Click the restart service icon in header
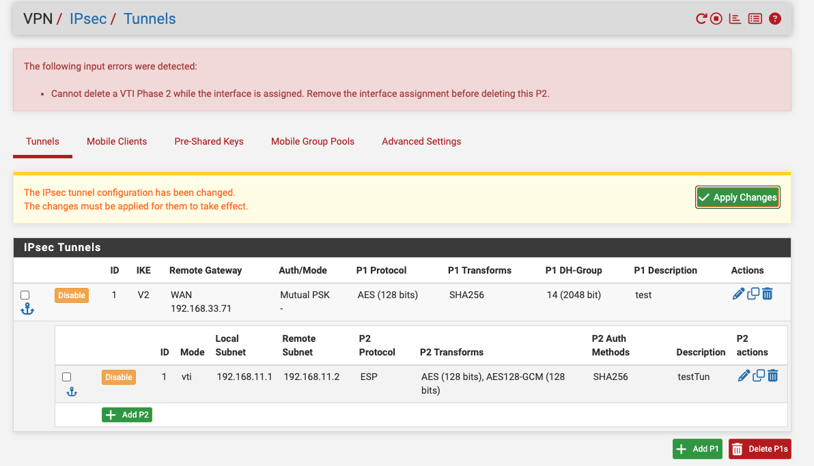814x466 pixels. coord(701,18)
